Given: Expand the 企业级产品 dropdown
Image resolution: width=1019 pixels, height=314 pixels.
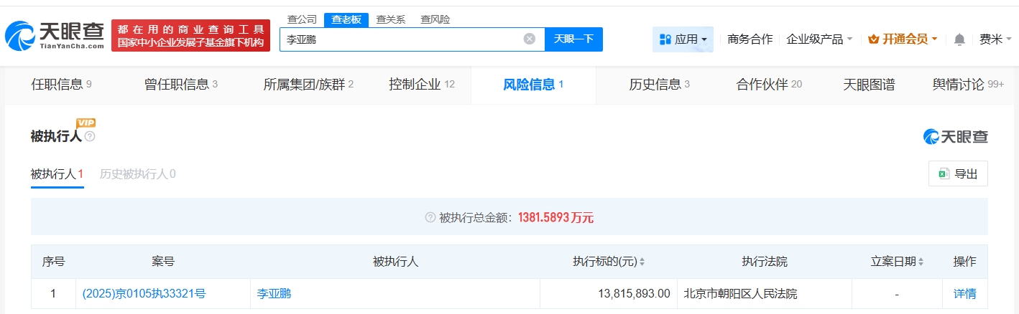Looking at the screenshot, I should [x=819, y=39].
